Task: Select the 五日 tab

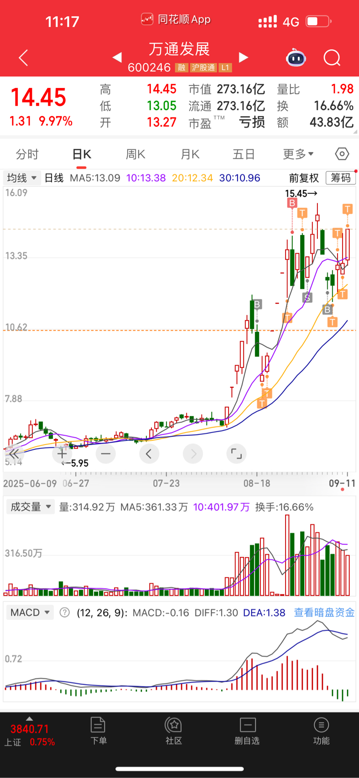Action: (x=244, y=154)
